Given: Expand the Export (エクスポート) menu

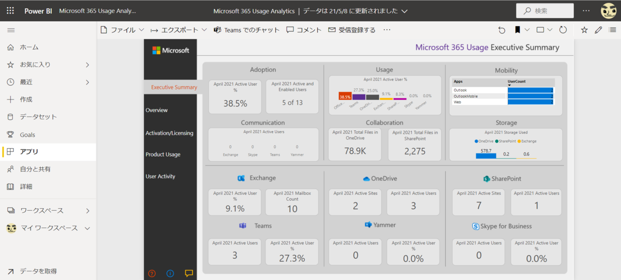Looking at the screenshot, I should pos(179,30).
